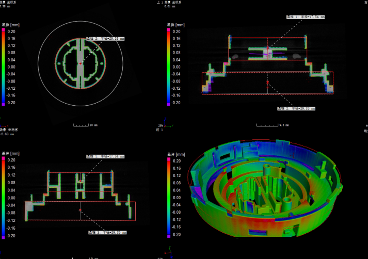Click the 0.00 legend value in top-left view

(11, 67)
